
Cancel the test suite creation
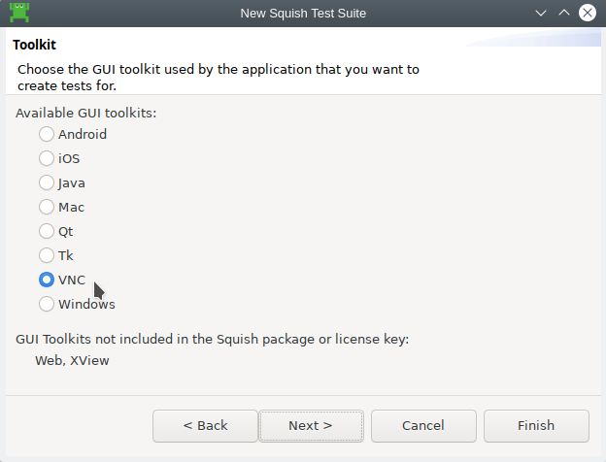pos(423,425)
